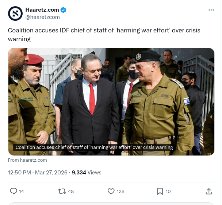Click the caption overlay on the image
Viewport: 222px width, 205px height.
94,147
